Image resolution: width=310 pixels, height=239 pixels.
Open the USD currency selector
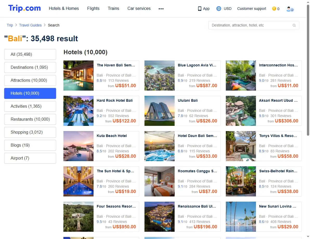point(228,9)
